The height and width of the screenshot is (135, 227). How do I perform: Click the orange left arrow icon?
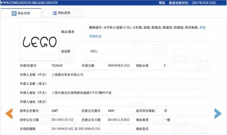coord(9,113)
